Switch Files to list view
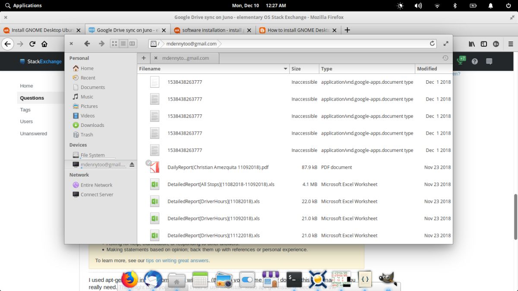Viewport: 518px width, 291px height. [x=123, y=44]
